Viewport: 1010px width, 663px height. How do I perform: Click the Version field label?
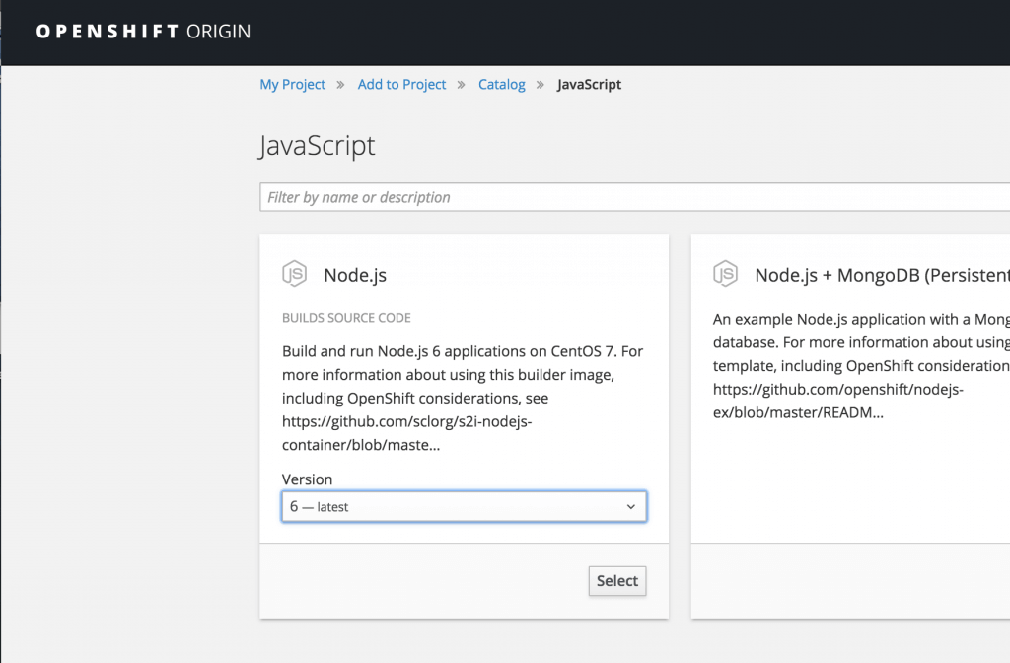307,479
